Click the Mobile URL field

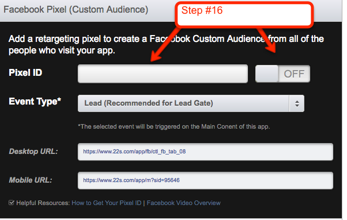[205, 180]
